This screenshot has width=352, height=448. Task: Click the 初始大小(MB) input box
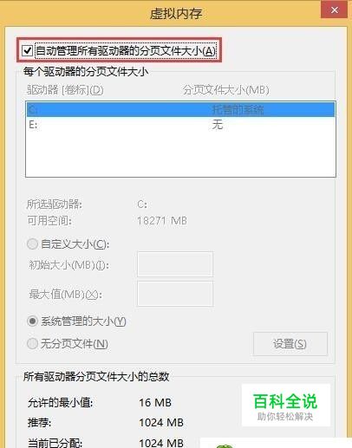coord(175,264)
